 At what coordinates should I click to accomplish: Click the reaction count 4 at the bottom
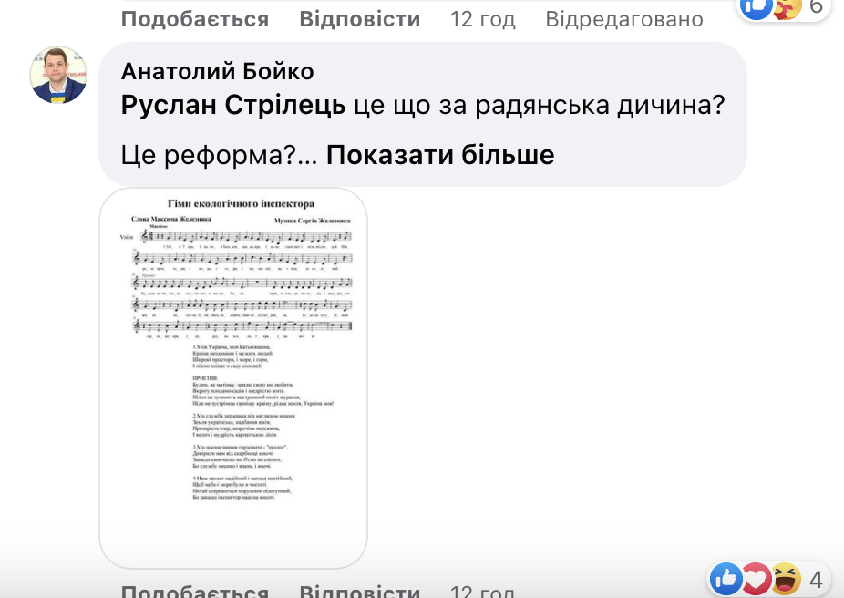[x=814, y=578]
